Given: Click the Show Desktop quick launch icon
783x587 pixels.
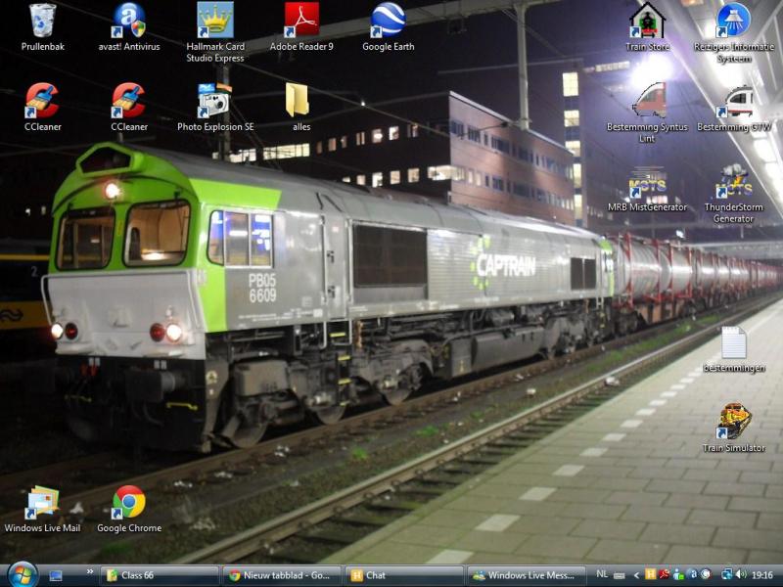Looking at the screenshot, I should click(56, 575).
